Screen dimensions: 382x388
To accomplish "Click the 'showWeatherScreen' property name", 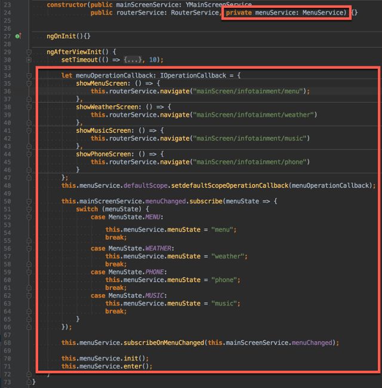I will [x=107, y=106].
